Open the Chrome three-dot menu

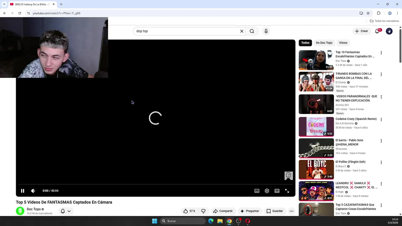(397, 13)
